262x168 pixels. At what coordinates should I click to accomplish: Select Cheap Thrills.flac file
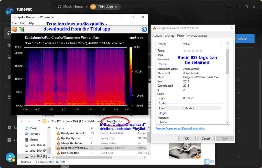71,143
